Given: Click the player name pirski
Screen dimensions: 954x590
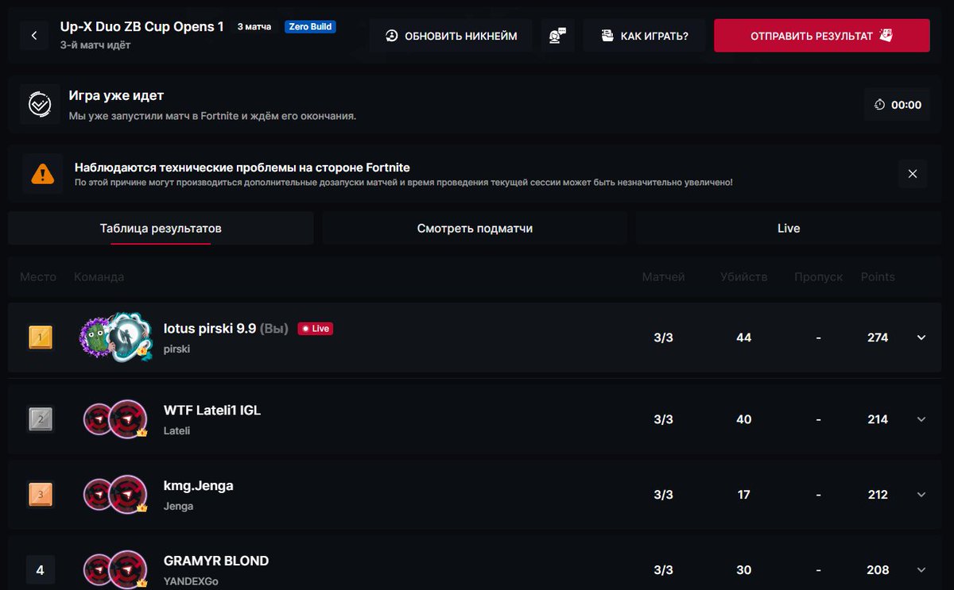Looking at the screenshot, I should (x=176, y=349).
